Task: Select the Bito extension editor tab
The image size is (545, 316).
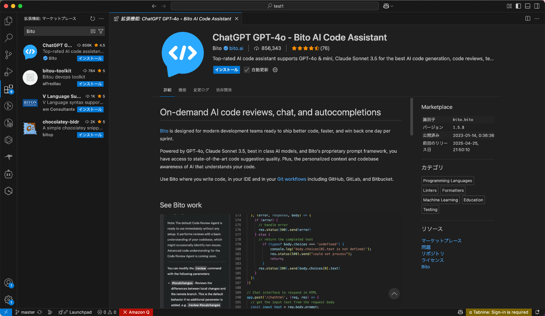Action: [176, 19]
